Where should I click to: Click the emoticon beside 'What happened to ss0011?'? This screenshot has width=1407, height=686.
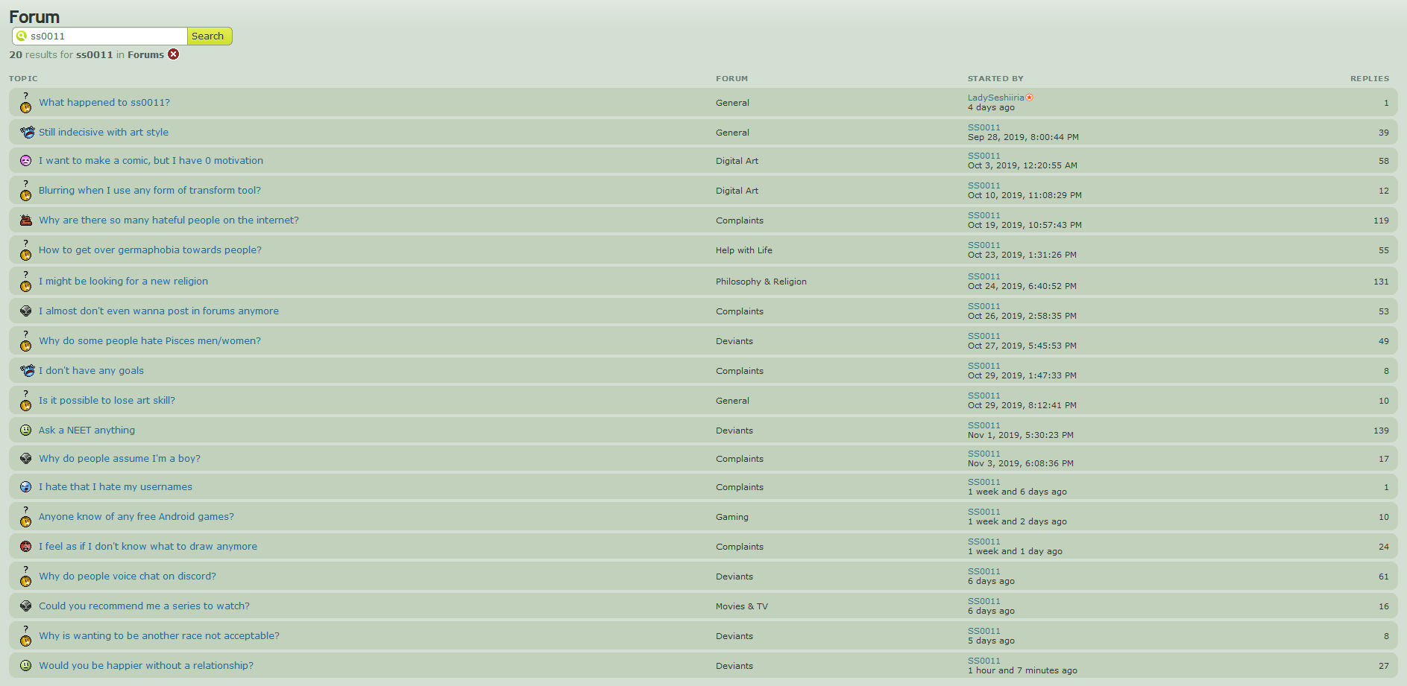(x=25, y=103)
